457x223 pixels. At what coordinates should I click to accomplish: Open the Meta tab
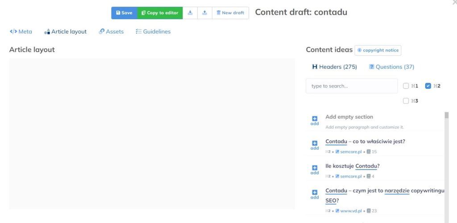pyautogui.click(x=21, y=32)
